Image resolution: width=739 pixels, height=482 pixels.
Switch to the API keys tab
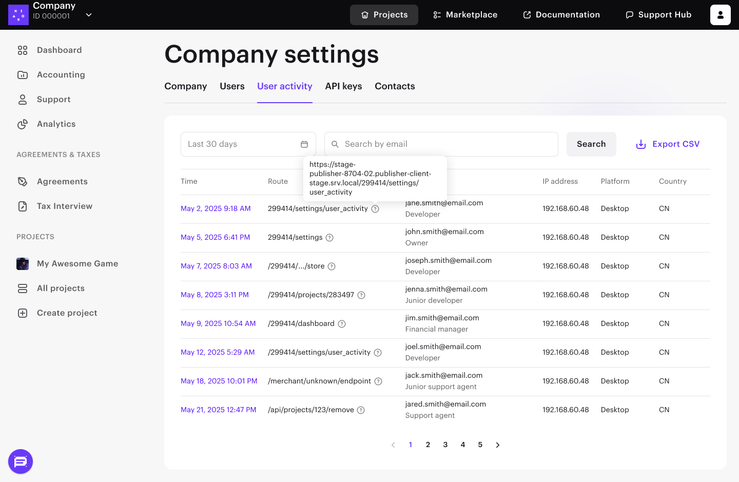(343, 86)
